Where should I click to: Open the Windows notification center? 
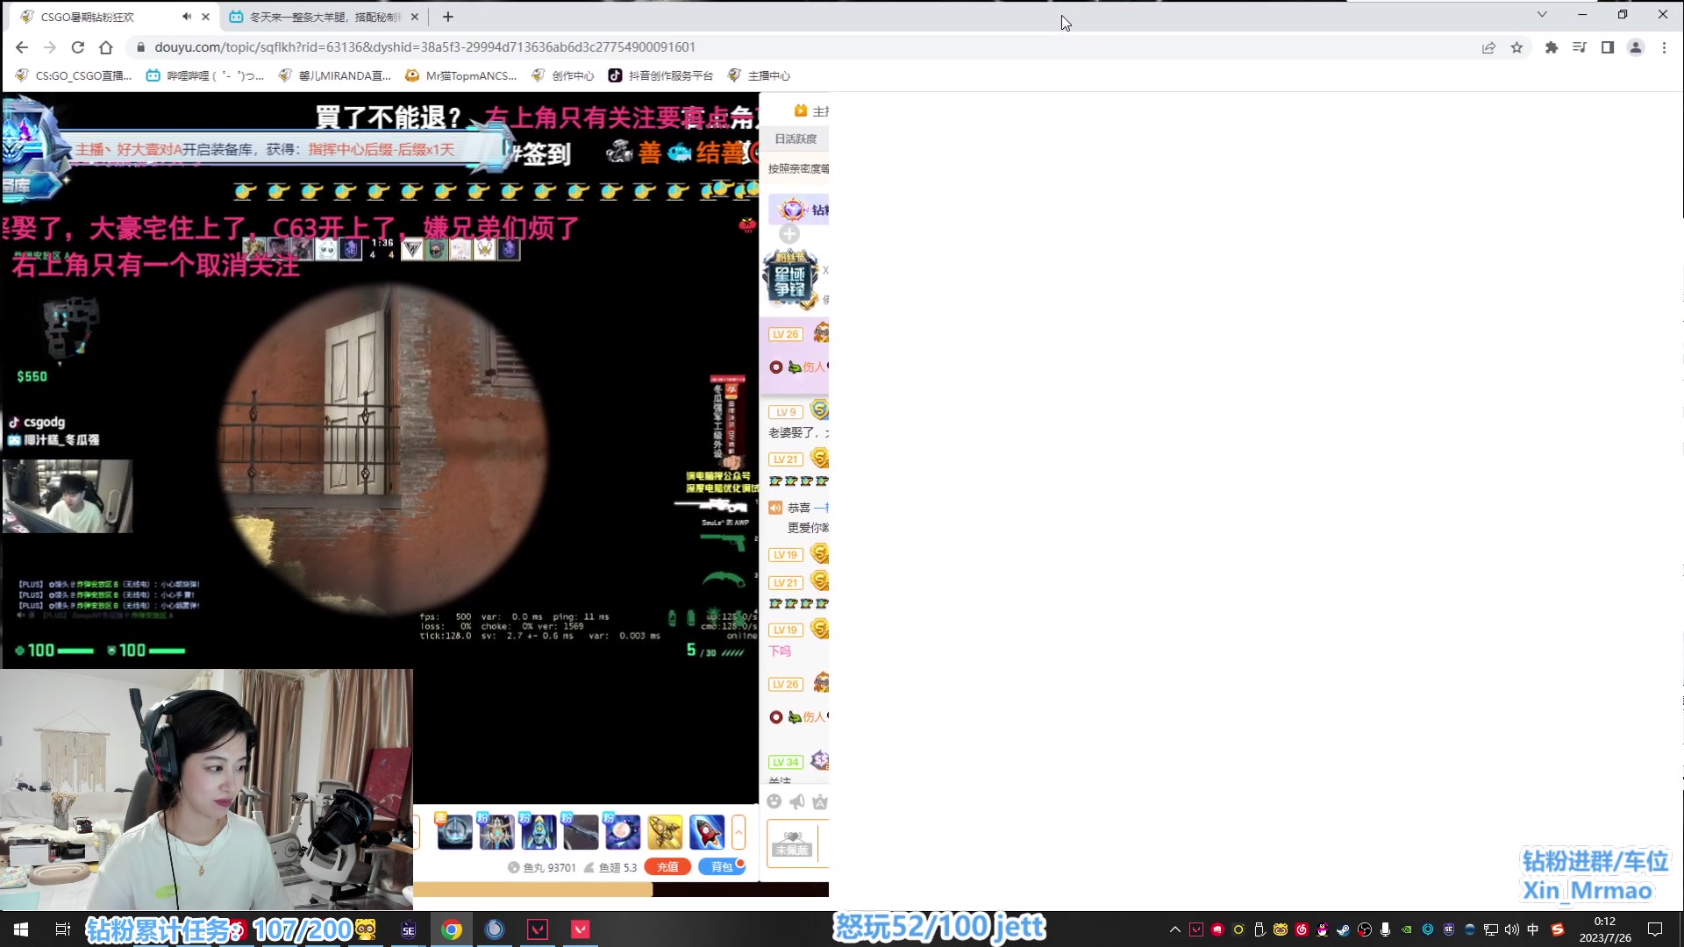click(x=1655, y=929)
